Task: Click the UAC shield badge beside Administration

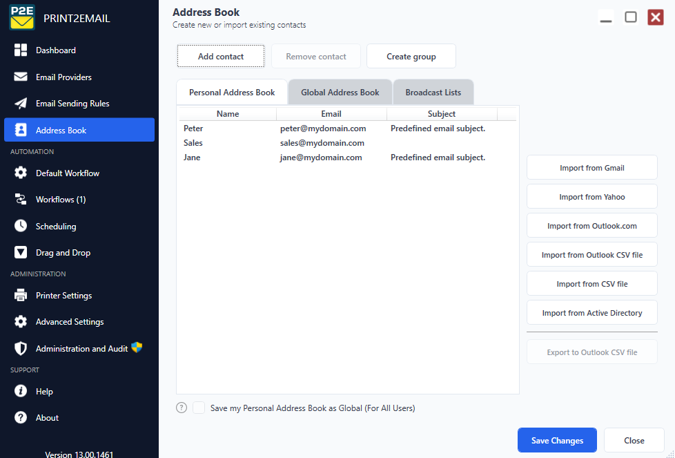Action: [x=137, y=347]
